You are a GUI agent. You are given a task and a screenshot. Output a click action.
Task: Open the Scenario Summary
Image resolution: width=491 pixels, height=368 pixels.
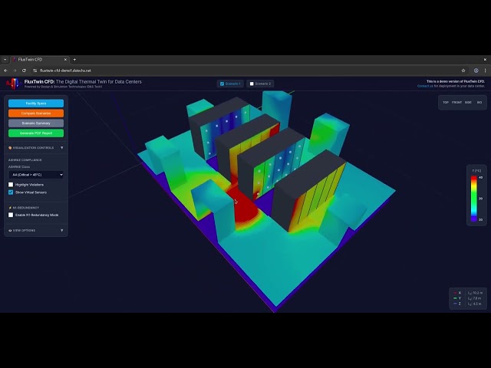point(36,123)
